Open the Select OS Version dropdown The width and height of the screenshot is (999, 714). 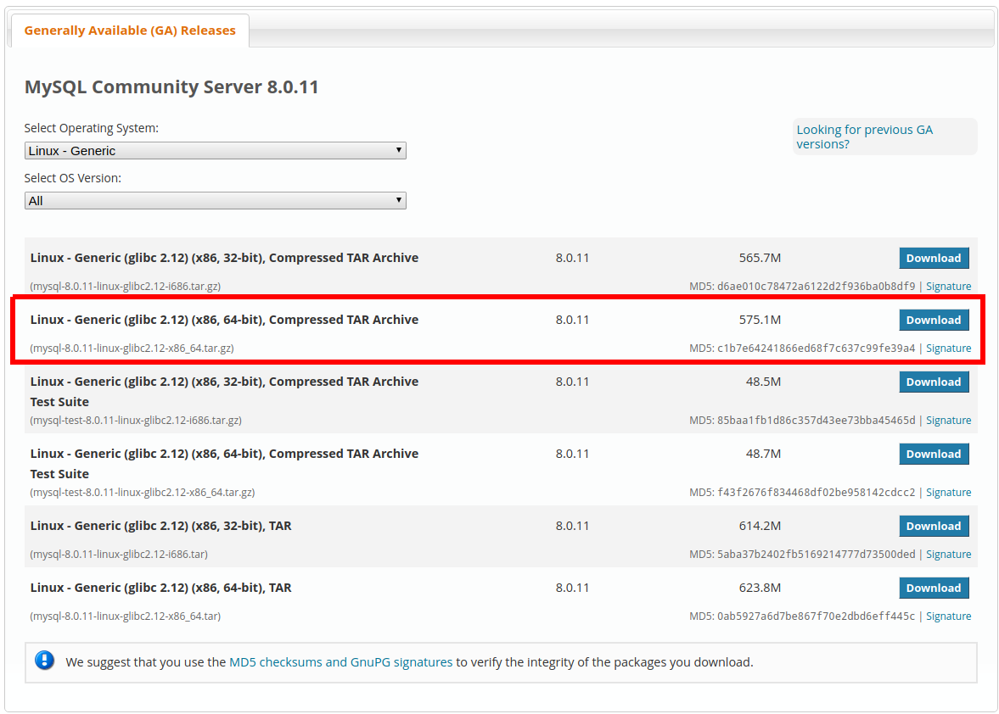(x=216, y=201)
